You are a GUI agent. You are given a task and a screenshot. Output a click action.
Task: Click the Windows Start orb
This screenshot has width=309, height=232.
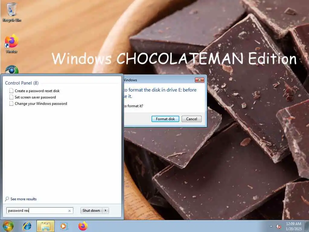tap(8, 226)
